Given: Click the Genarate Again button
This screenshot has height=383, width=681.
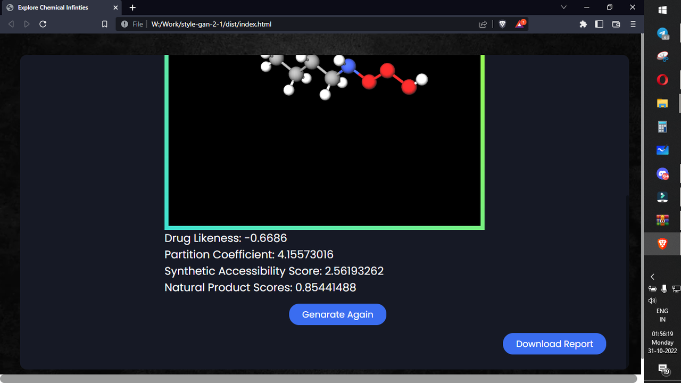Looking at the screenshot, I should click(x=337, y=314).
